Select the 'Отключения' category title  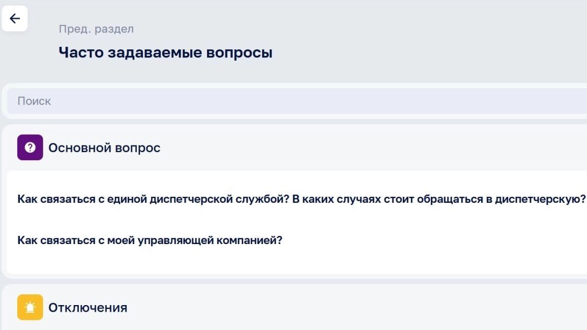pos(87,308)
